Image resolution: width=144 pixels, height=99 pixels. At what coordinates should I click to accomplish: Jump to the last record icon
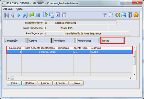point(25,15)
